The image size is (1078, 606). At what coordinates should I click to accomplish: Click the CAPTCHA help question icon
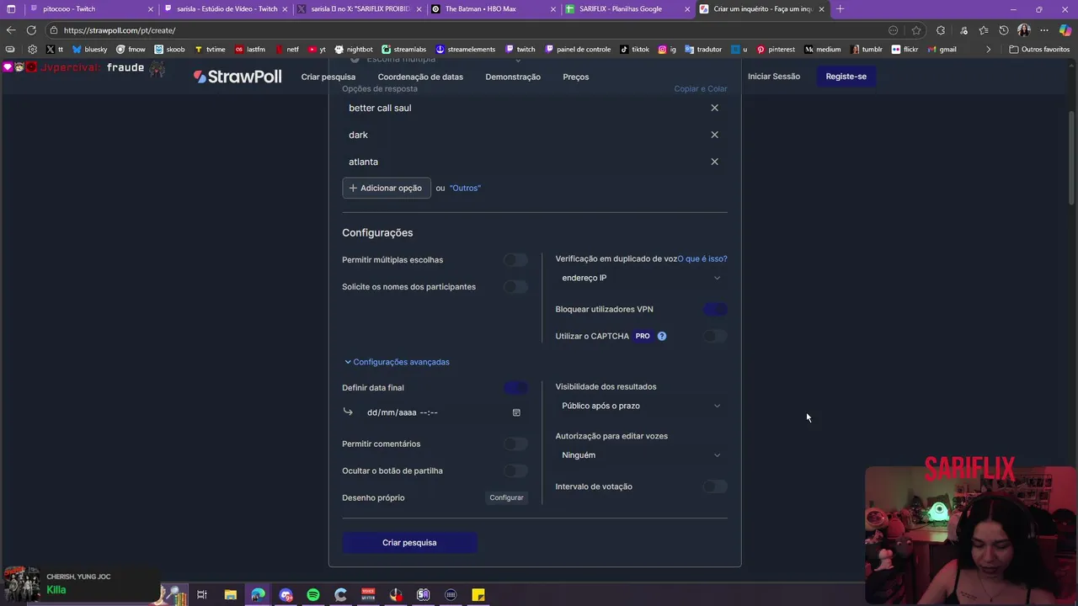pyautogui.click(x=662, y=336)
